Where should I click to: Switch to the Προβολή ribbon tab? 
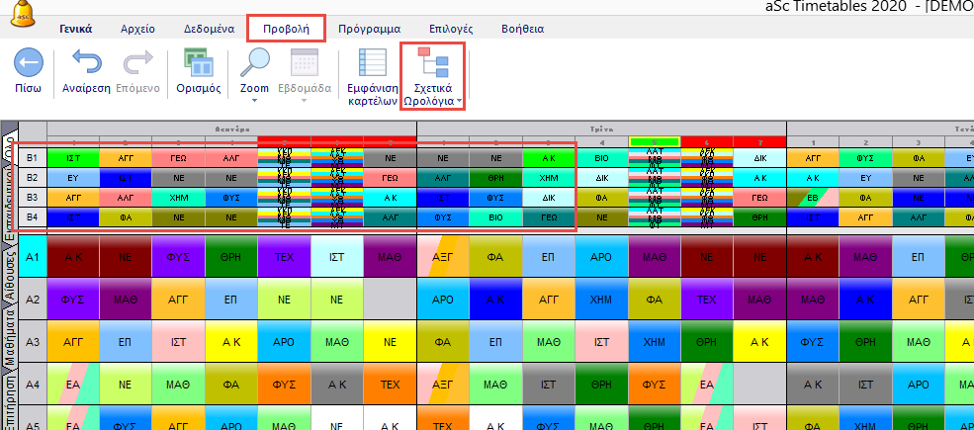285,29
